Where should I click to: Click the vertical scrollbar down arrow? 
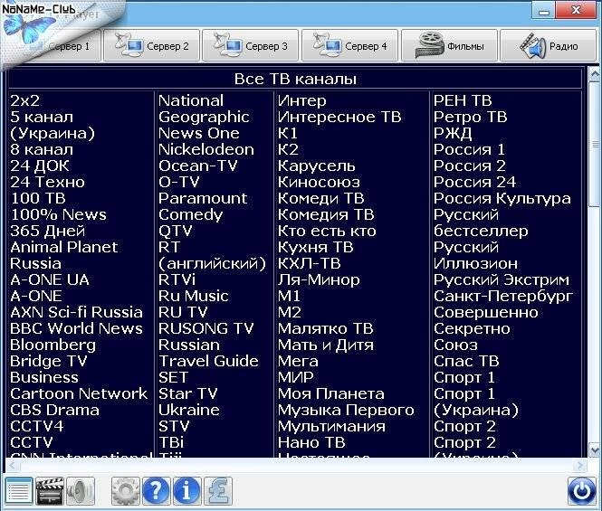tap(595, 449)
